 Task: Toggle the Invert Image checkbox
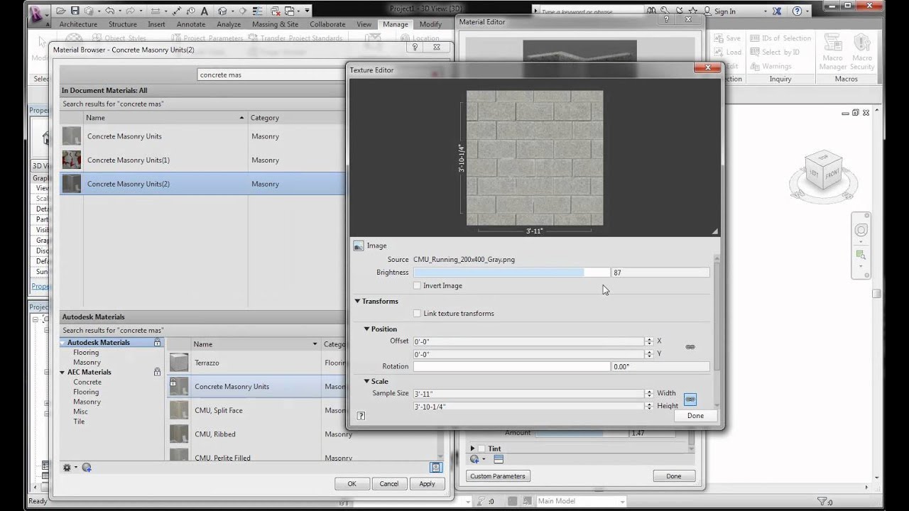pyautogui.click(x=417, y=285)
